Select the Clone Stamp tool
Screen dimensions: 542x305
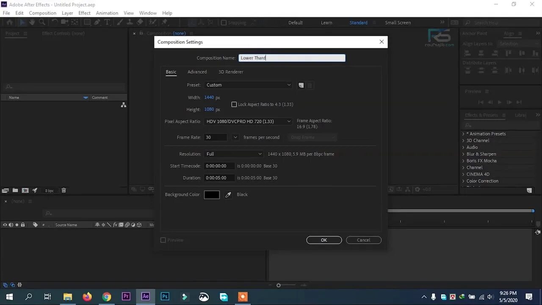coord(130,22)
